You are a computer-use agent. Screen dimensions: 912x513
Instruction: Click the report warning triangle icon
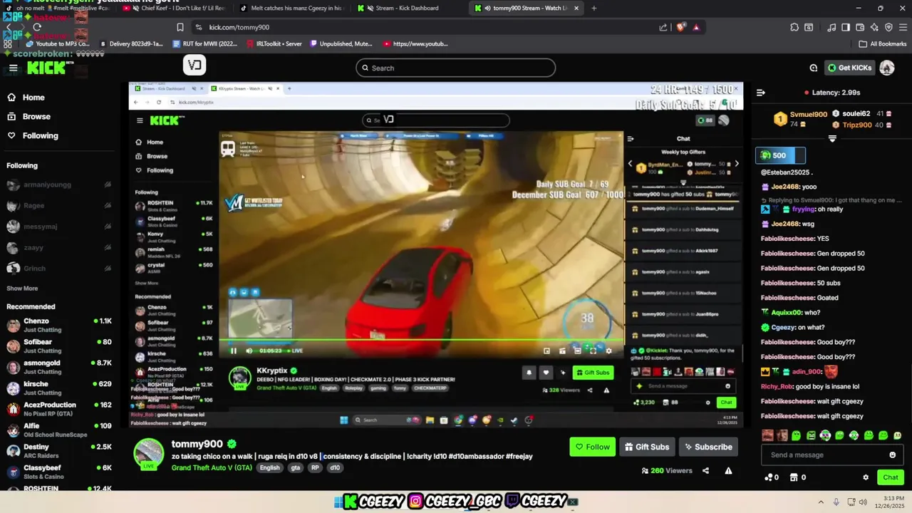tap(728, 471)
